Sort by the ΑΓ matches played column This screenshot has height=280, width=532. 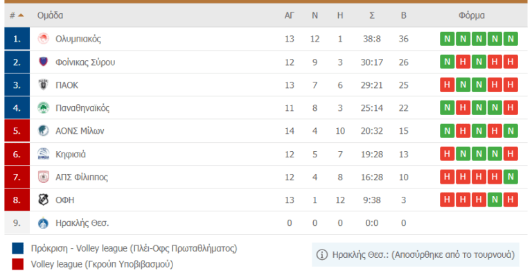point(290,15)
